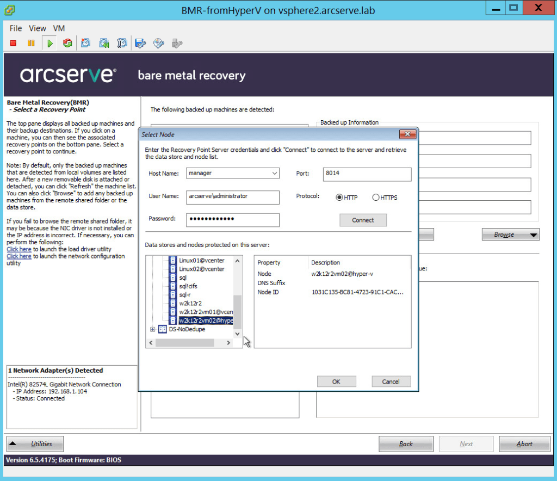Click the node tree horizontal scrollbar thumb
The image size is (557, 481).
pos(185,343)
